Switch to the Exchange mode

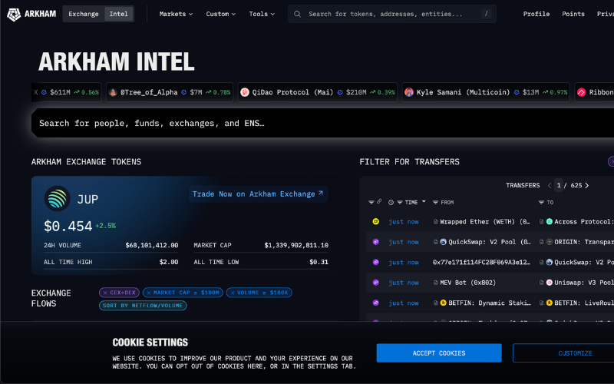pyautogui.click(x=84, y=14)
